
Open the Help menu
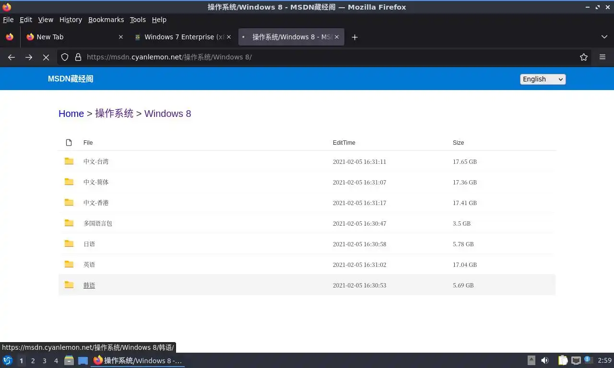tap(159, 20)
